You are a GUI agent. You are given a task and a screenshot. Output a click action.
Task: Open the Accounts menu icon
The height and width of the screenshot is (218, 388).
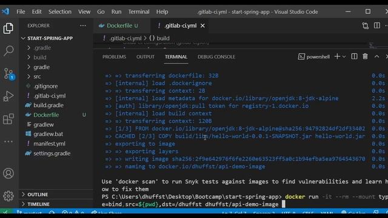click(8, 173)
